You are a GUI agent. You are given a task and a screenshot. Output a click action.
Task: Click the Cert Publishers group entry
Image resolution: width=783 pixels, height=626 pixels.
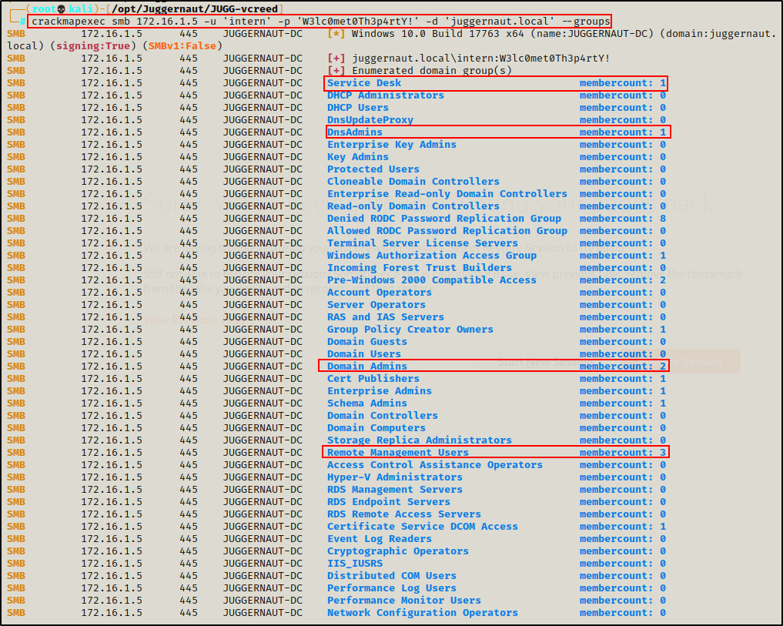tap(373, 378)
